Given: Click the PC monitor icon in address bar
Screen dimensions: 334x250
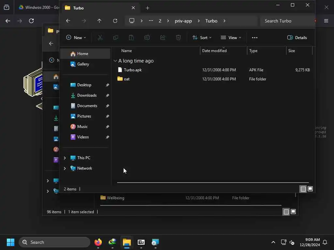Looking at the screenshot, I should click(132, 21).
